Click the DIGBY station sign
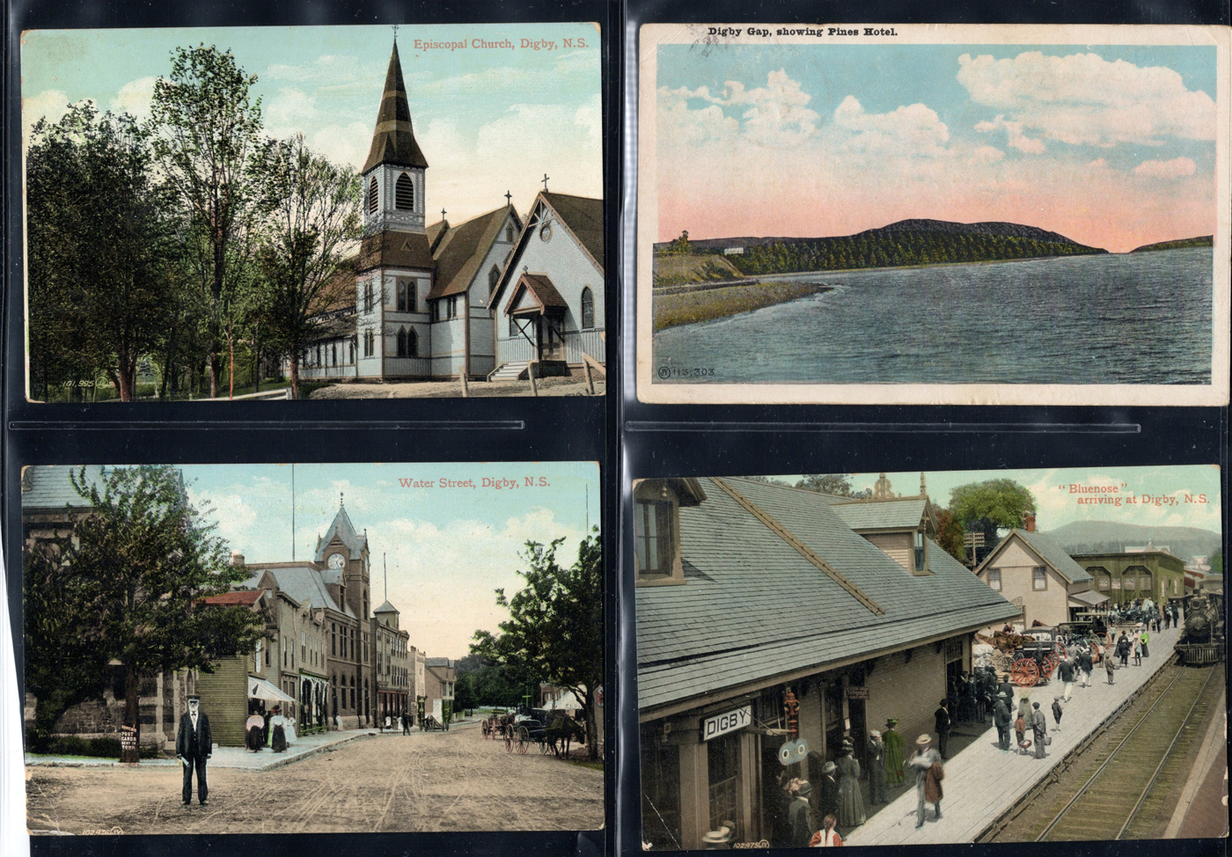This screenshot has width=1232, height=857. 726,721
